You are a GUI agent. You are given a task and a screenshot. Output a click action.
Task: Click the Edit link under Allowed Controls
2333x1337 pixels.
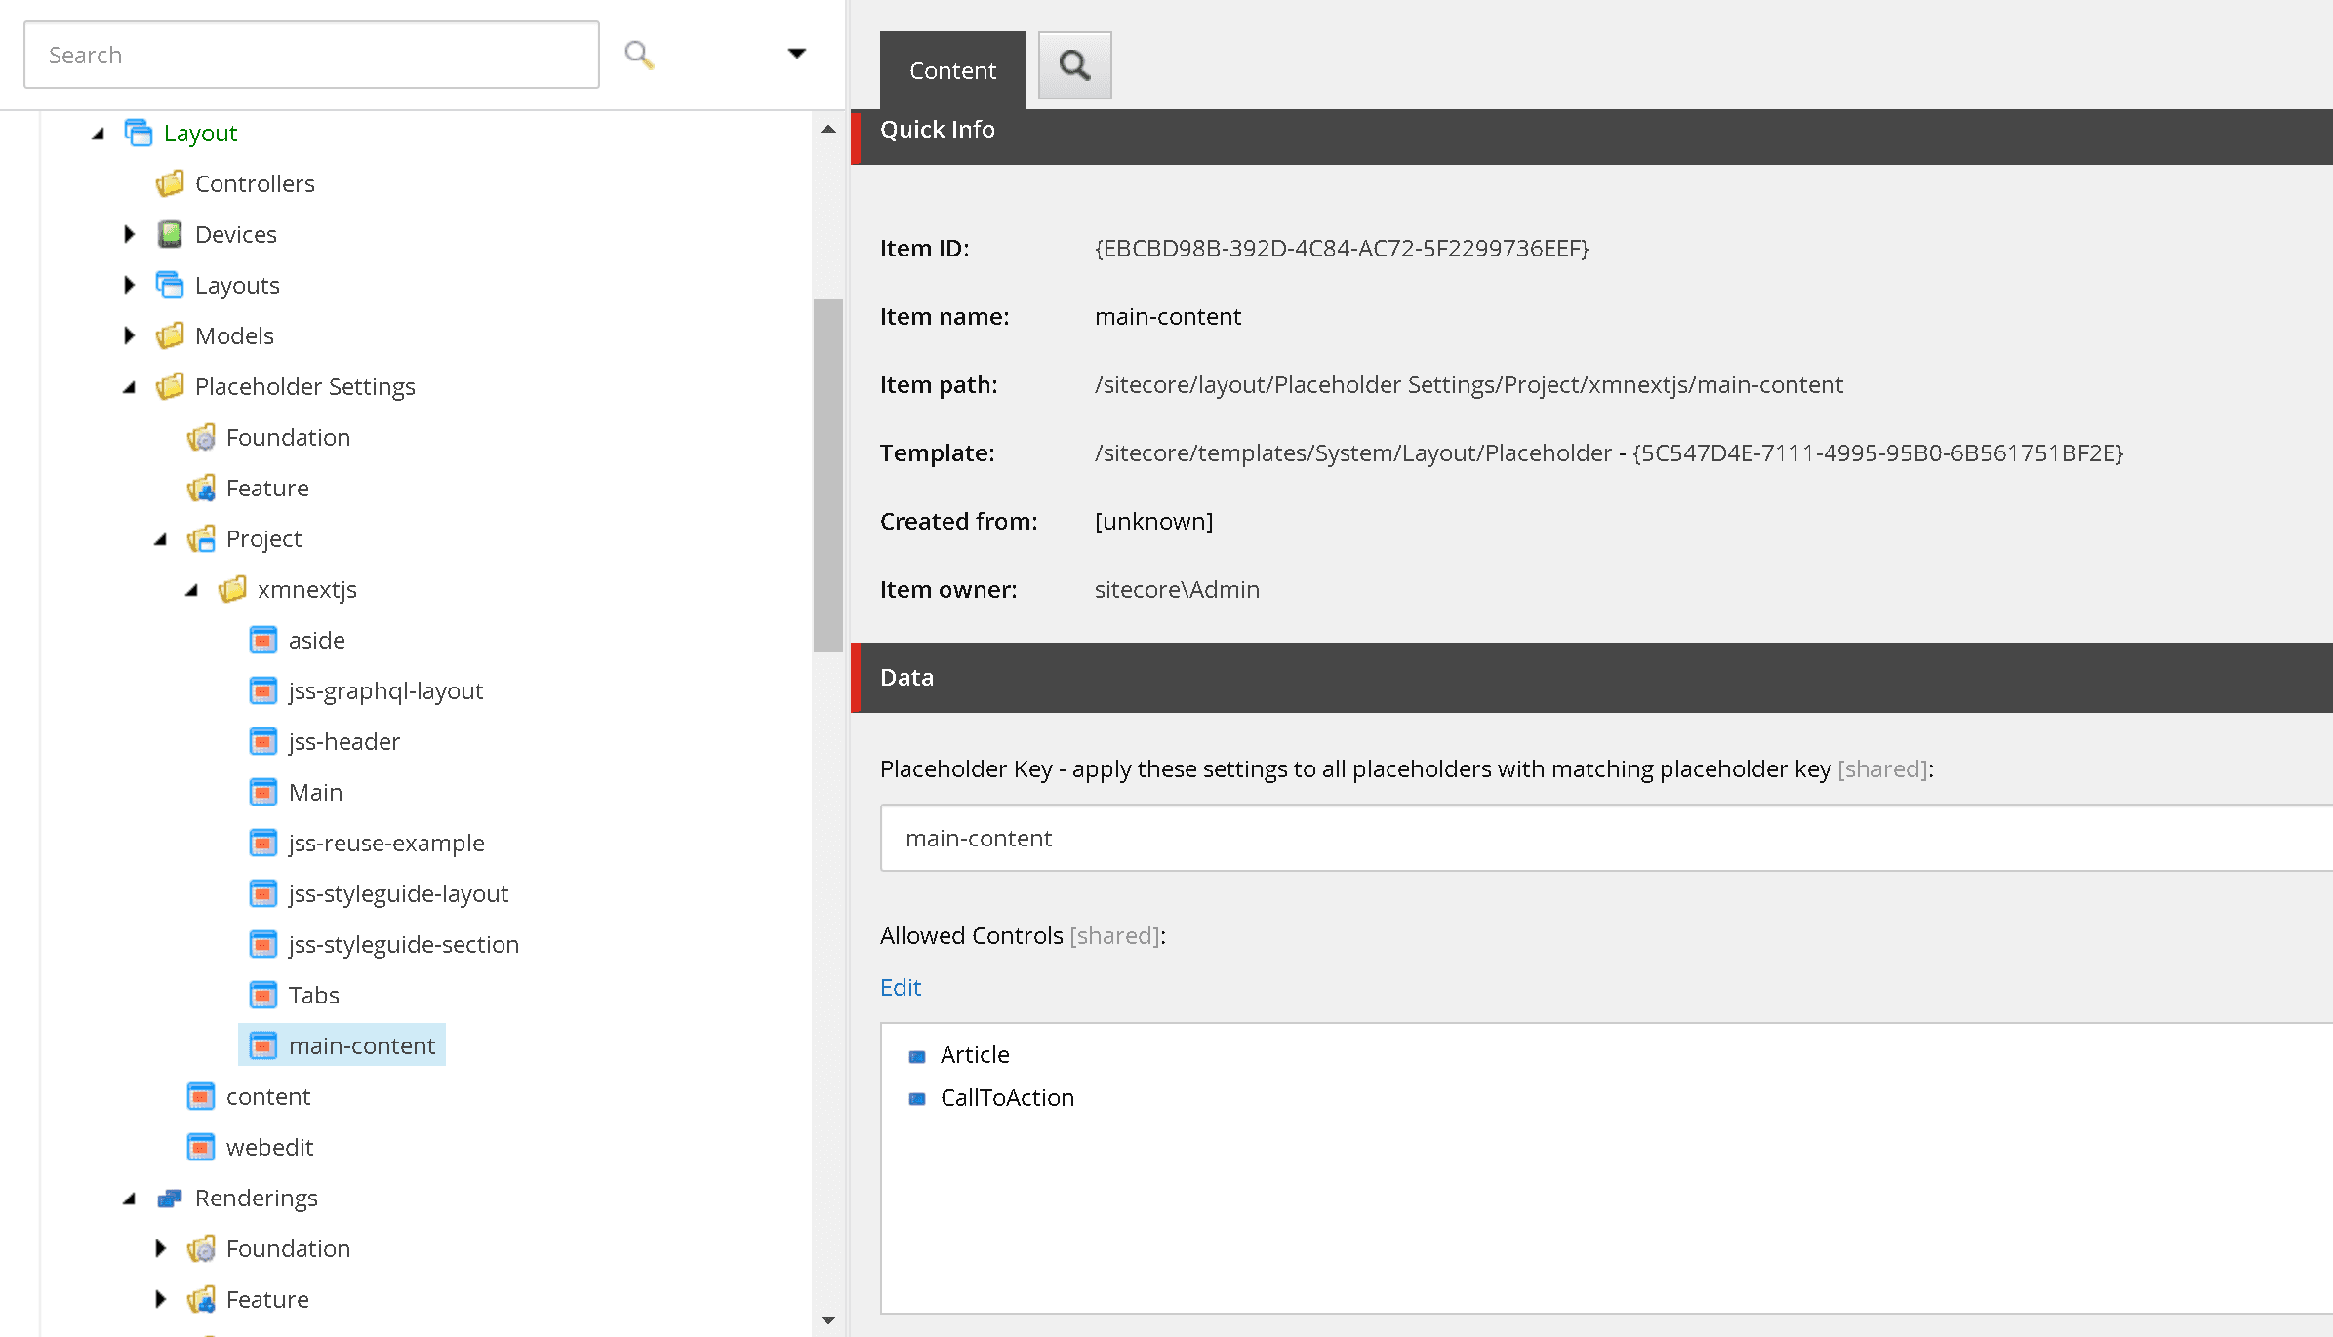coord(900,987)
